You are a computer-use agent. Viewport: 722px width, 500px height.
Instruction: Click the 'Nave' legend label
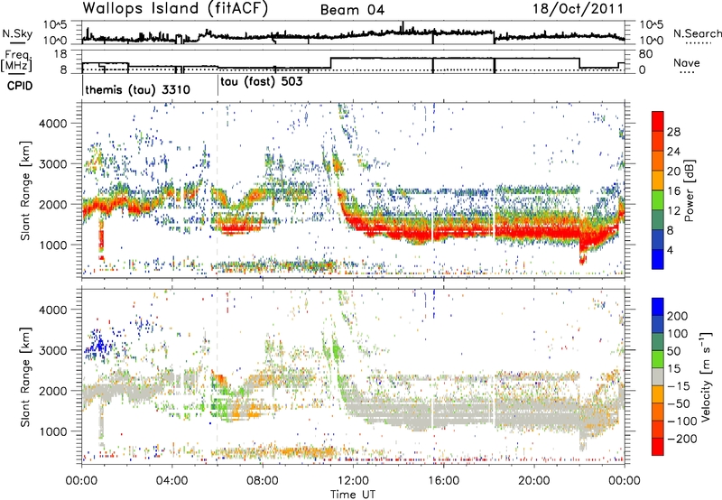(687, 62)
